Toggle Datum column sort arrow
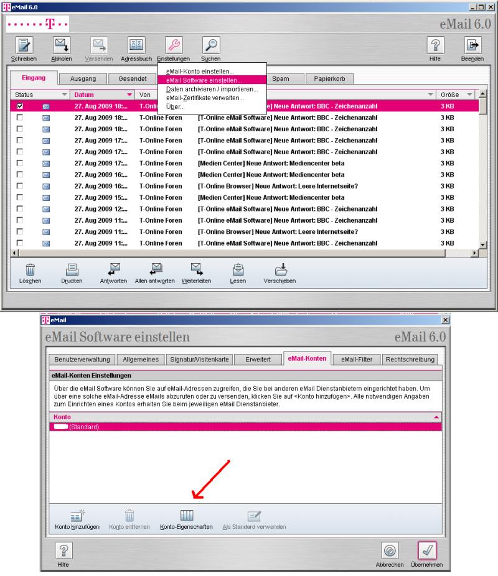 (x=129, y=95)
